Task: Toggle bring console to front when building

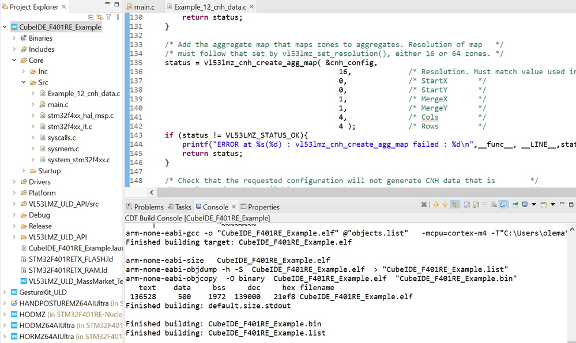Action: [x=503, y=204]
